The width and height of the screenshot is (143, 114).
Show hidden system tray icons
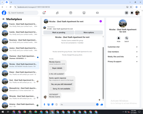pos(123,112)
